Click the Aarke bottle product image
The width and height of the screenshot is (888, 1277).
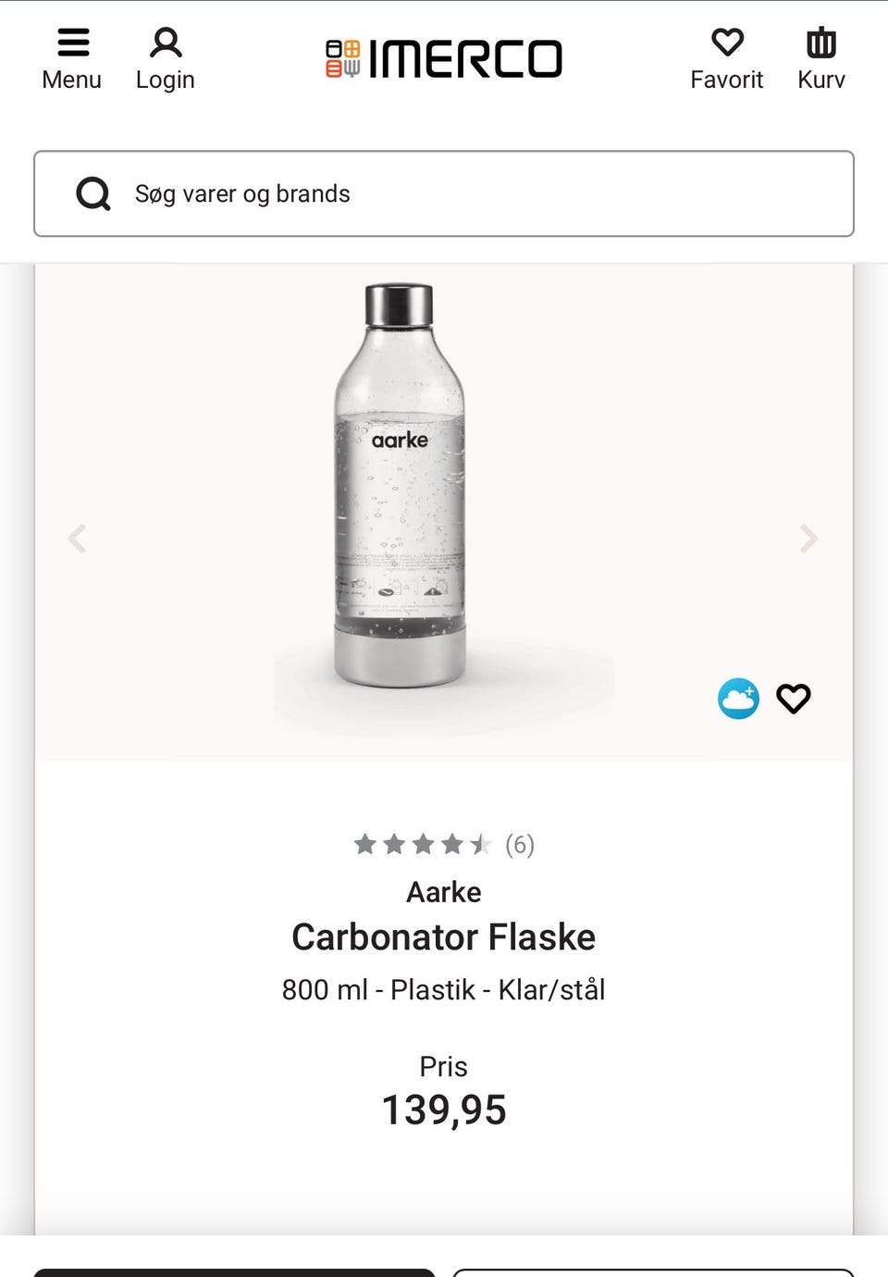(x=401, y=486)
